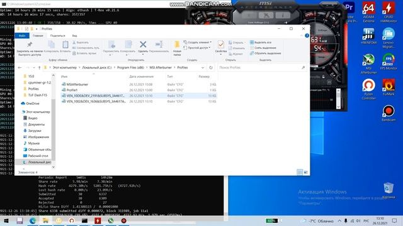The height and width of the screenshot is (226, 403).
Task: Click Снять выделение in the ribbon
Action: (x=263, y=48)
